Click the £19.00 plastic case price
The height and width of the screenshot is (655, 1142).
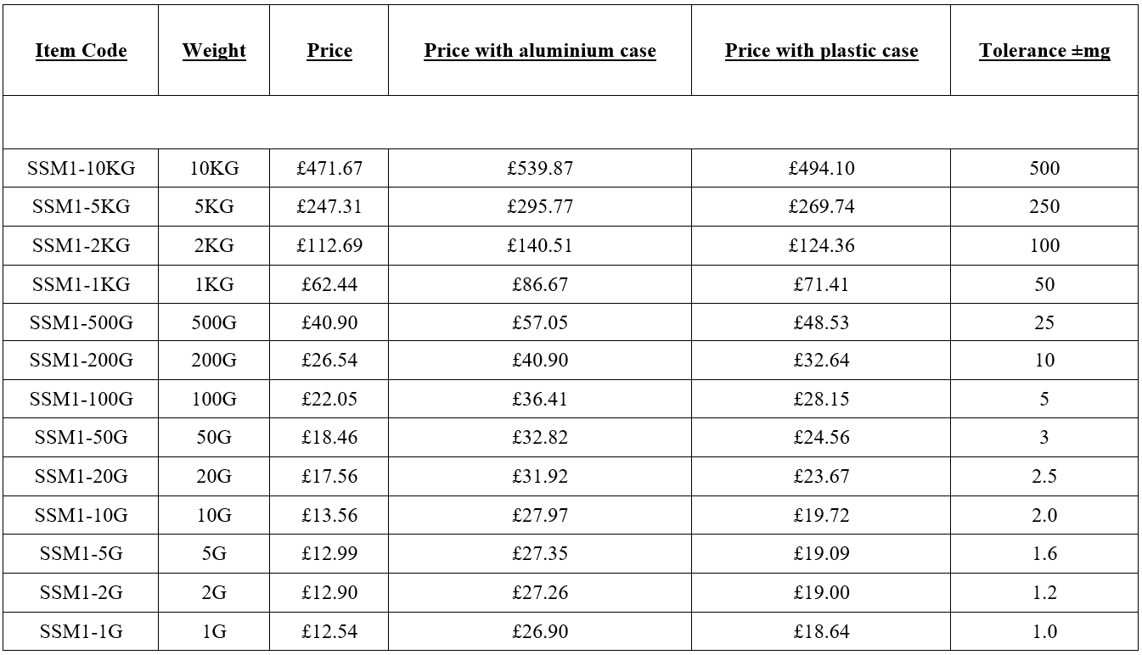tap(821, 592)
